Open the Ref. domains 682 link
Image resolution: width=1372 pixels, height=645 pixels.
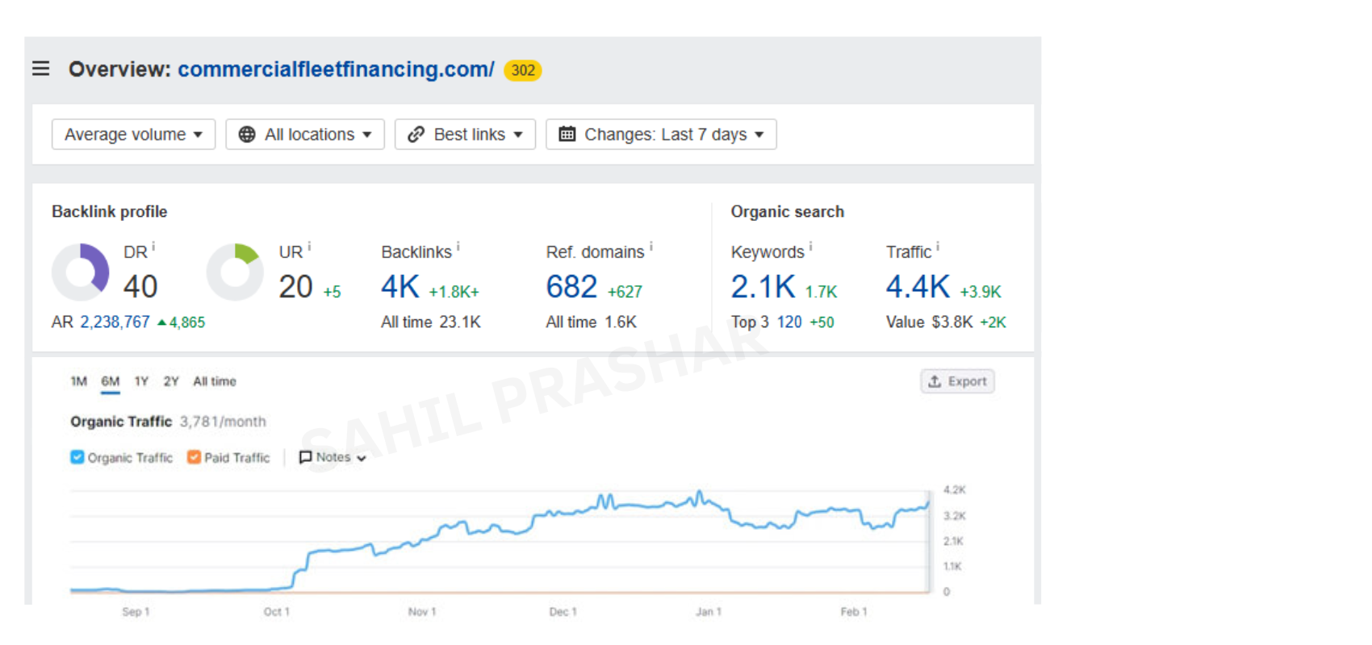click(x=571, y=286)
